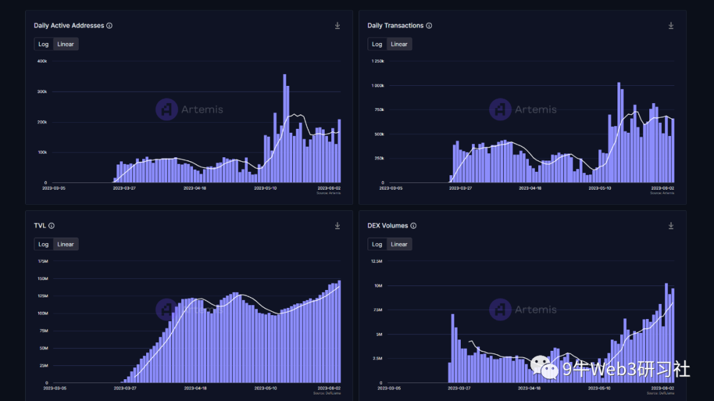Switch Daily Transactions chart to Log scale
The image size is (714, 401).
point(377,44)
